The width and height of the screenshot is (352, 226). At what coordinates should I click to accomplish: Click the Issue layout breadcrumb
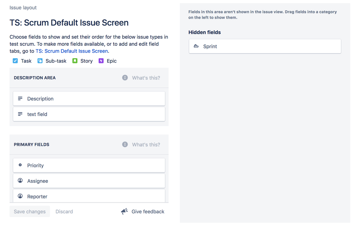pyautogui.click(x=23, y=7)
